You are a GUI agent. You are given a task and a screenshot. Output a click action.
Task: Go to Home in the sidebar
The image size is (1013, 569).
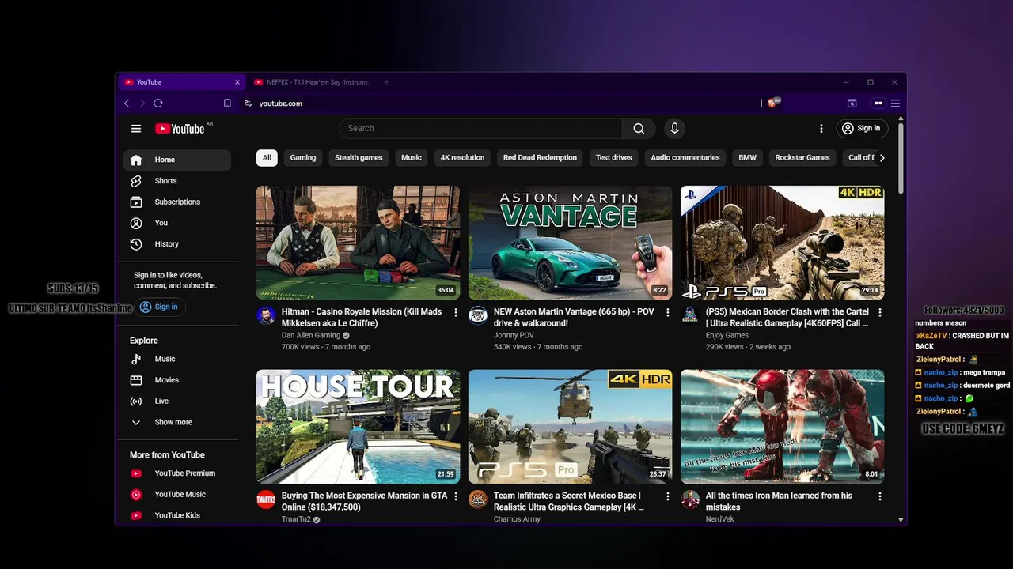click(177, 160)
